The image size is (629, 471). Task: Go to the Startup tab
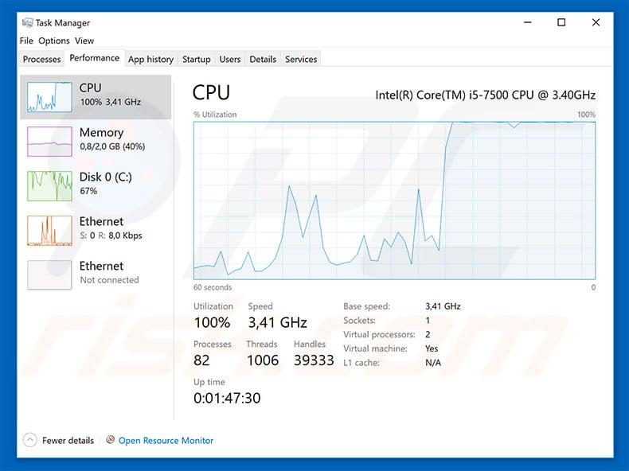point(196,59)
